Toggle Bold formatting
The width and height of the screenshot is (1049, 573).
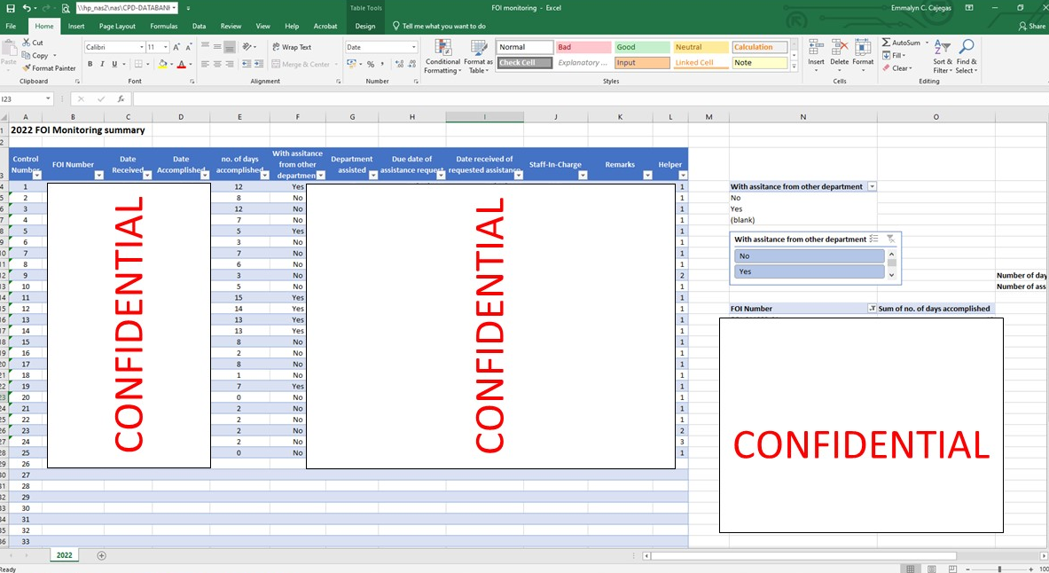90,64
